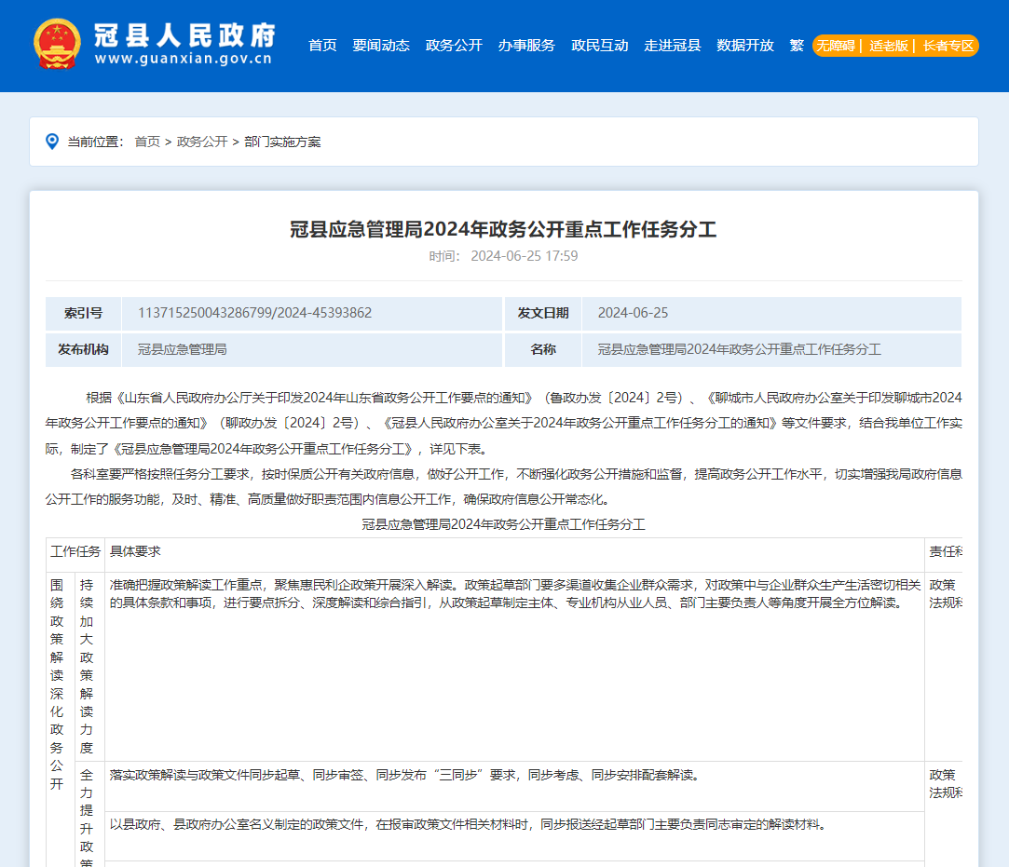Switch to traditional Chinese with 繁
Image resolution: width=1009 pixels, height=867 pixels.
coord(797,46)
